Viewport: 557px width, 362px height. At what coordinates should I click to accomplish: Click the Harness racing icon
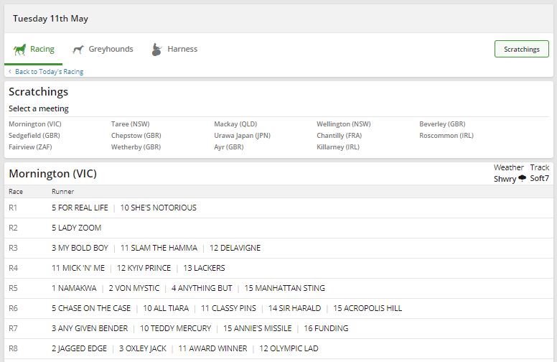(156, 50)
